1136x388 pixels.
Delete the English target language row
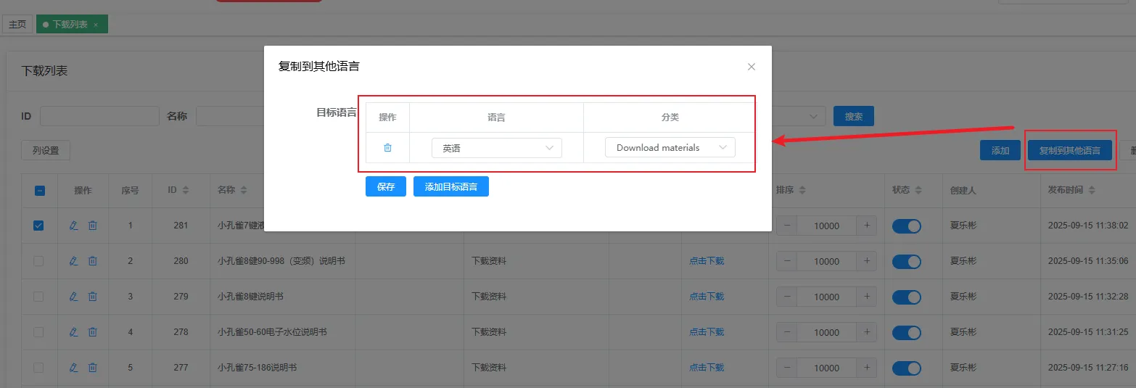tap(387, 148)
